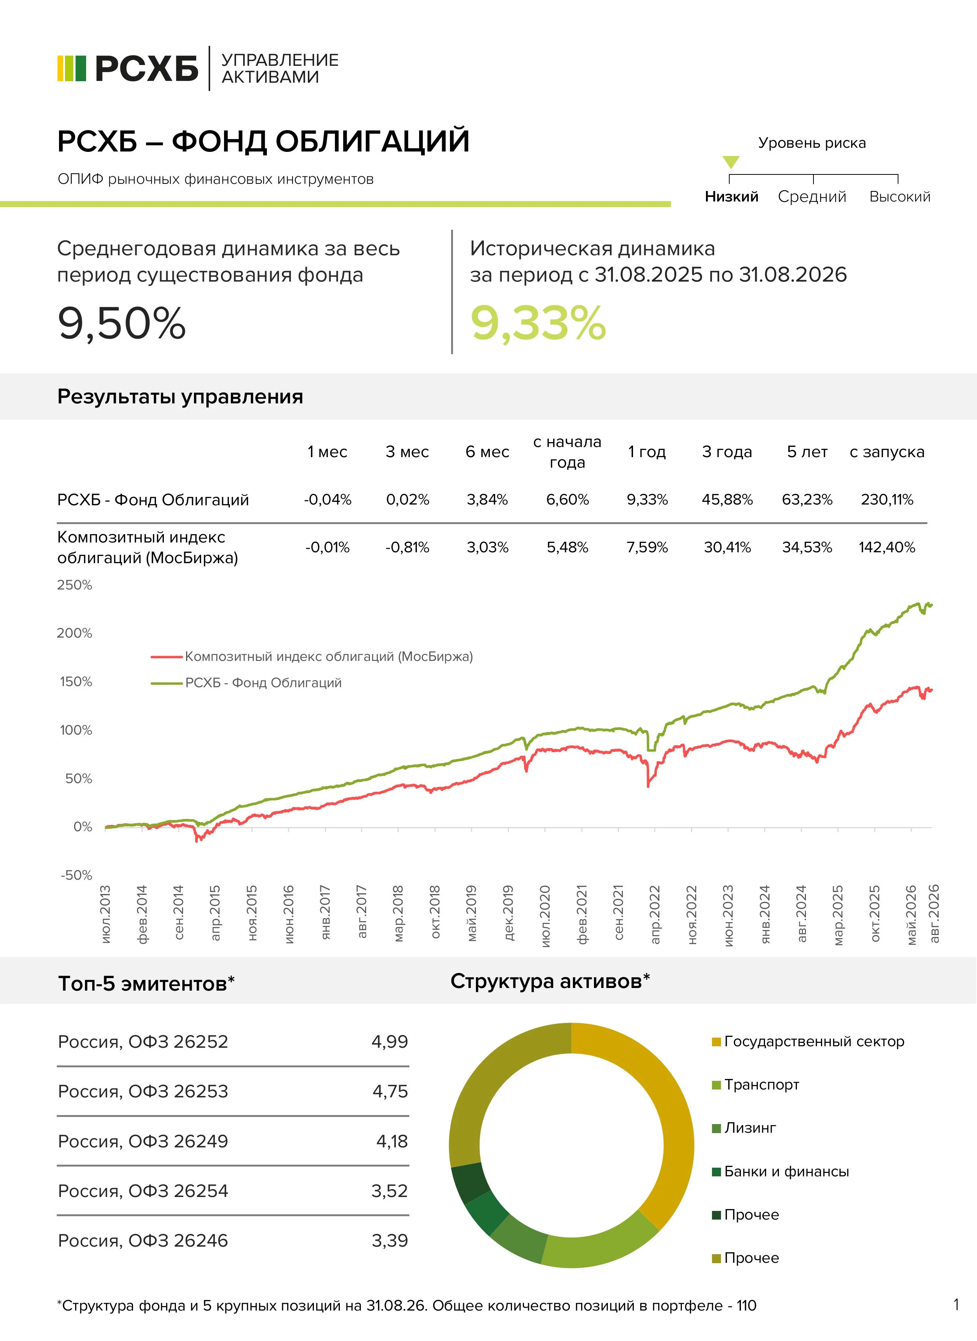Click the red Композитный индекс legend line
This screenshot has height=1341, width=977.
coord(167,657)
